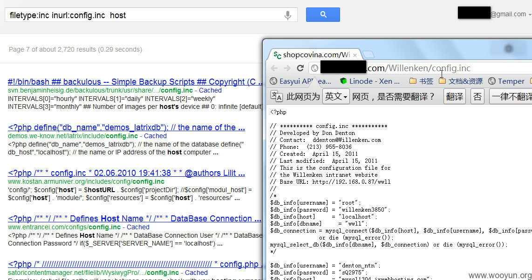This screenshot has height=280, width=532.
Task: Click the www.kostan.armuniver.org green URL
Action: tap(86, 182)
